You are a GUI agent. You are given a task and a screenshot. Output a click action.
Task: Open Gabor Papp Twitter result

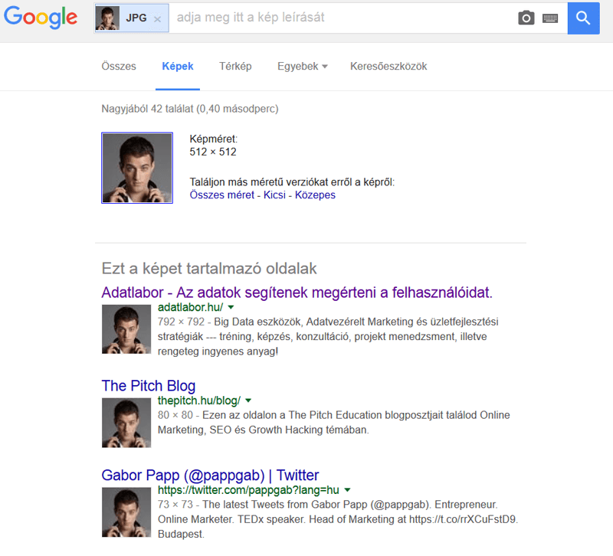click(x=210, y=475)
